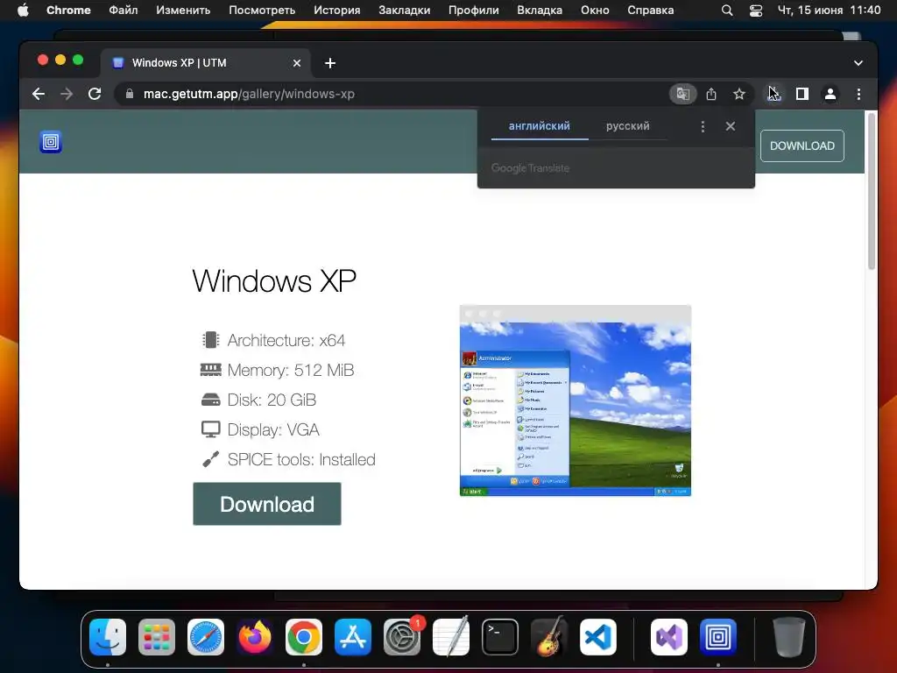Open Spotlight search in menu bar
Screen dimensions: 897x673
click(x=727, y=10)
